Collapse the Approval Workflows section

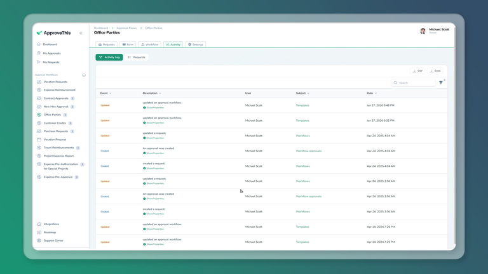[84, 75]
